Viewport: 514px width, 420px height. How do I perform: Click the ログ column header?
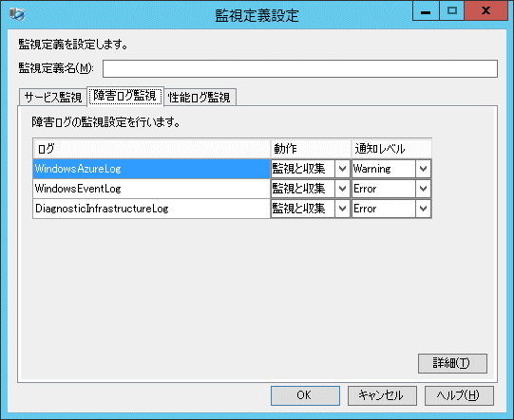(152, 149)
